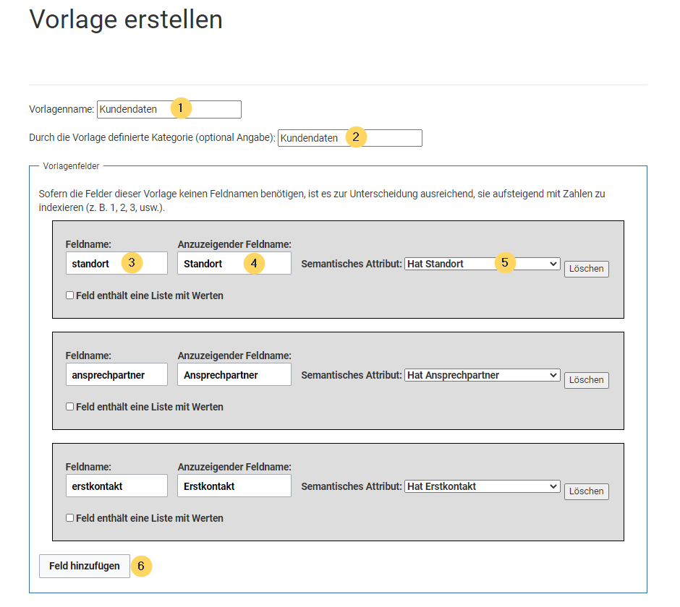Click the yellow number 2 marker
Viewport: 680px width, 607px height.
pos(356,137)
